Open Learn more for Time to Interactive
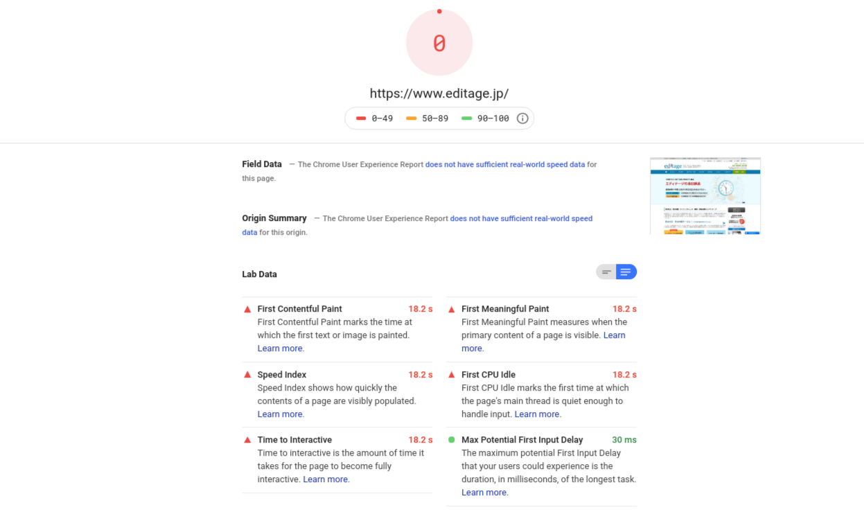 click(324, 479)
